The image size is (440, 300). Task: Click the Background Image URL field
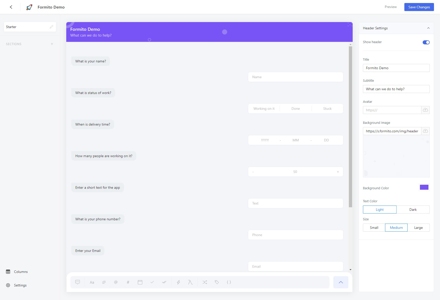[x=392, y=131]
